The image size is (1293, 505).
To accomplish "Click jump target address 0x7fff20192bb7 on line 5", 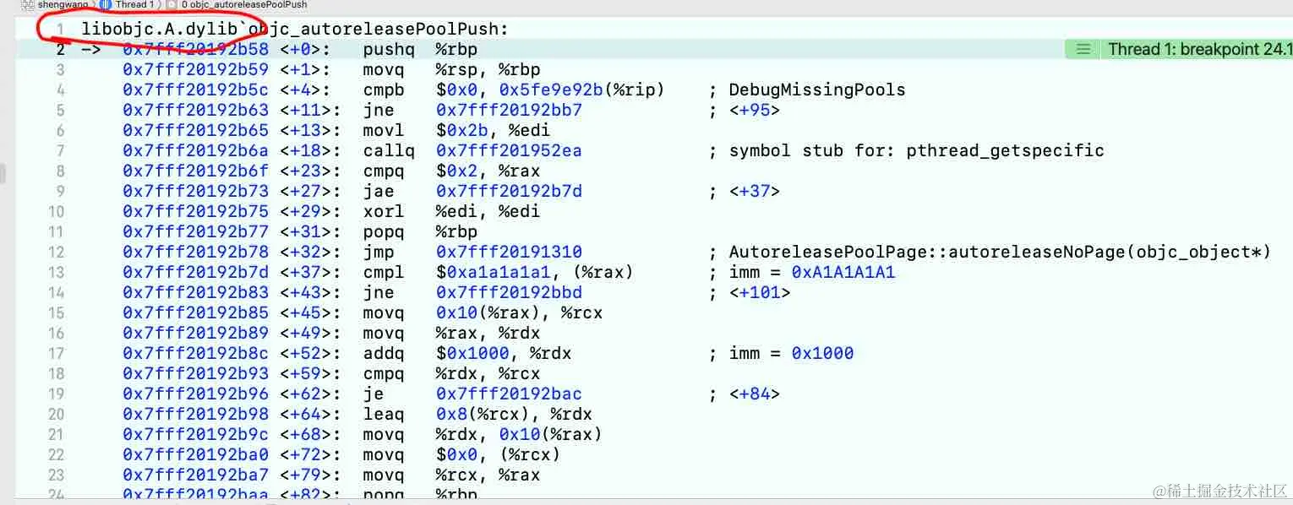I will 509,110.
